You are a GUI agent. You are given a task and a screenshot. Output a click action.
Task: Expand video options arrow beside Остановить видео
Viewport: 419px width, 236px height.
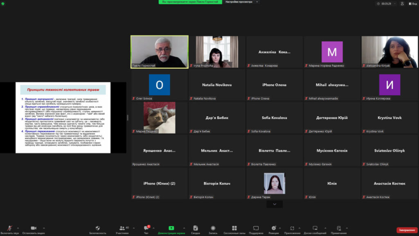pyautogui.click(x=44, y=228)
